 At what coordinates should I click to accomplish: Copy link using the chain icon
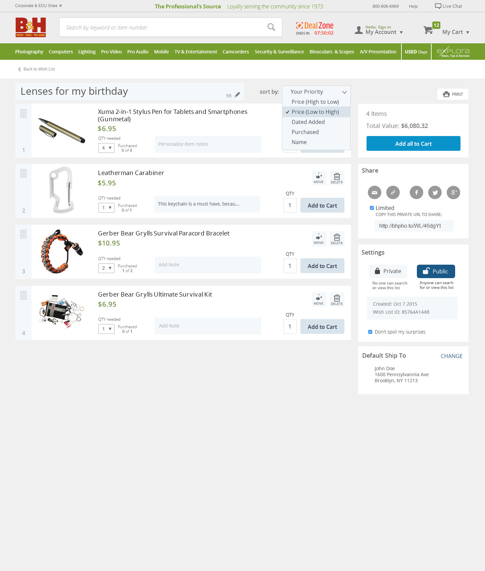coord(393,192)
